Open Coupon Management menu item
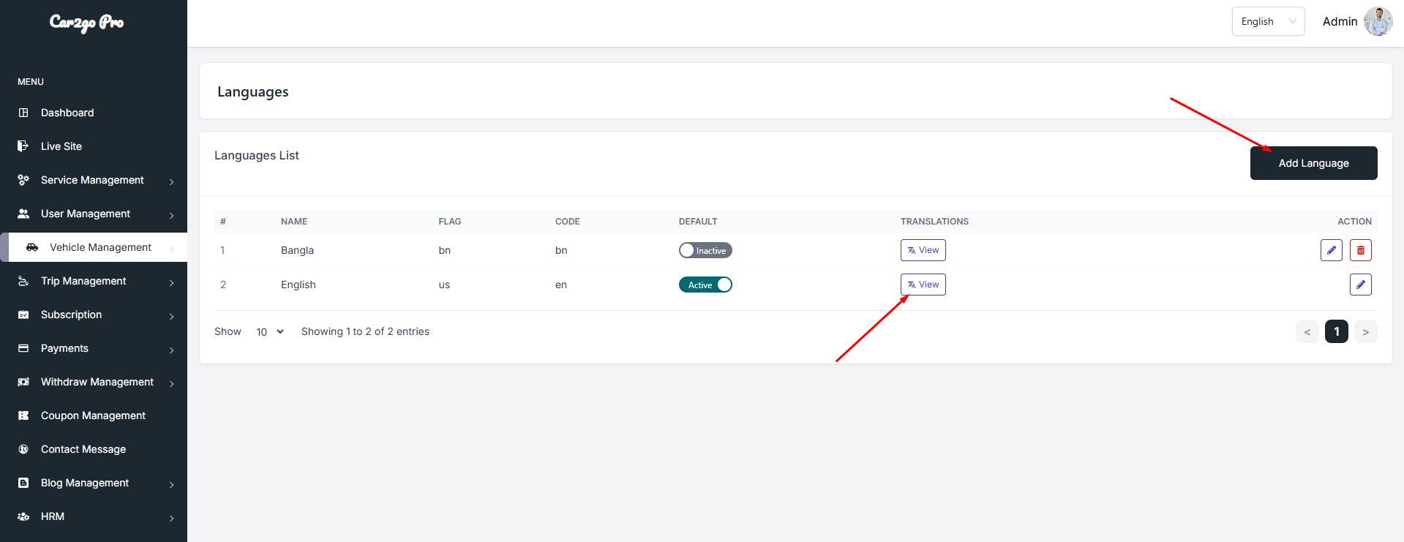Screen dimensions: 1404x542 94,415
